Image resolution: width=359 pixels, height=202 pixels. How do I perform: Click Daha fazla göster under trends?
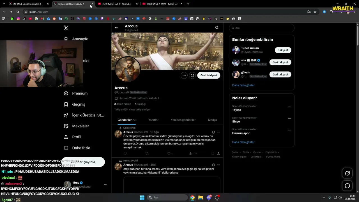click(x=243, y=142)
